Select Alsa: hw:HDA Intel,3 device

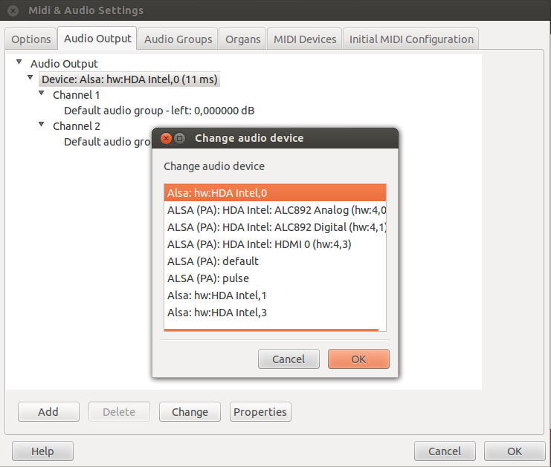[275, 313]
